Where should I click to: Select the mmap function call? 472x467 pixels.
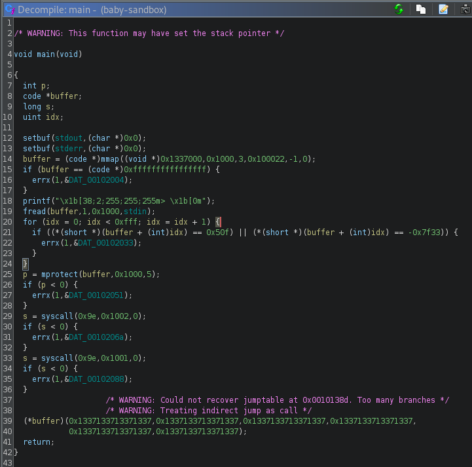click(x=111, y=159)
